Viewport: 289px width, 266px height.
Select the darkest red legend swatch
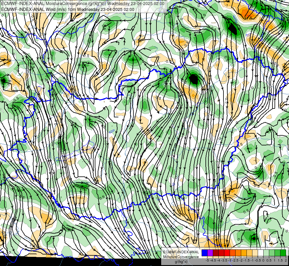coord(216,253)
